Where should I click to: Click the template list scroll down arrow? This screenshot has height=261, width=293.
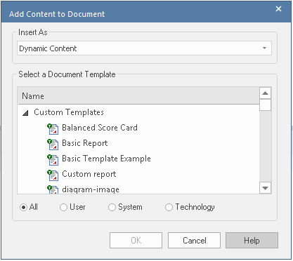click(x=265, y=188)
